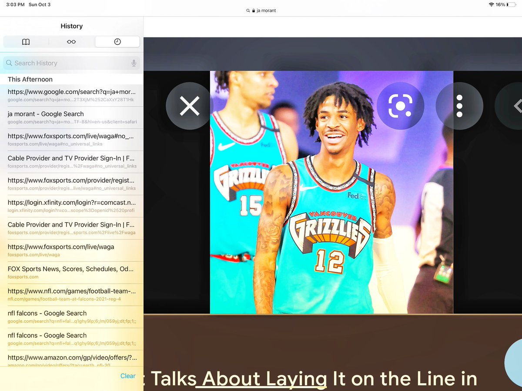Open the google.com/search?q=ja+mor history entry
This screenshot has height=391, width=522.
coord(71,95)
